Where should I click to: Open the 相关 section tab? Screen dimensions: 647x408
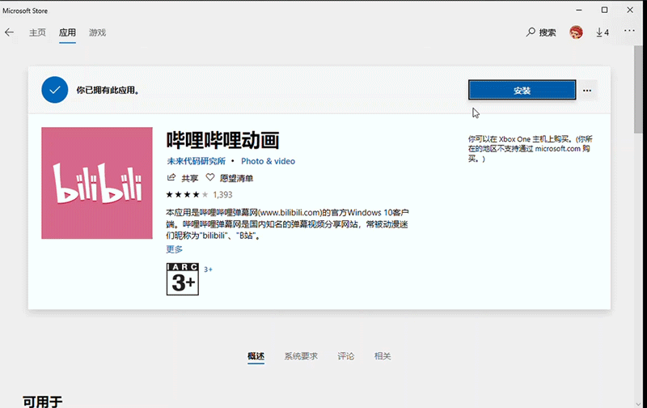383,356
